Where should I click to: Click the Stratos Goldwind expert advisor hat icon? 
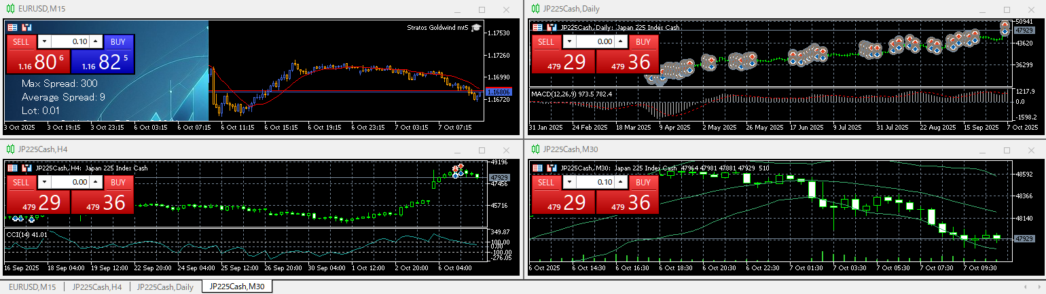[477, 27]
